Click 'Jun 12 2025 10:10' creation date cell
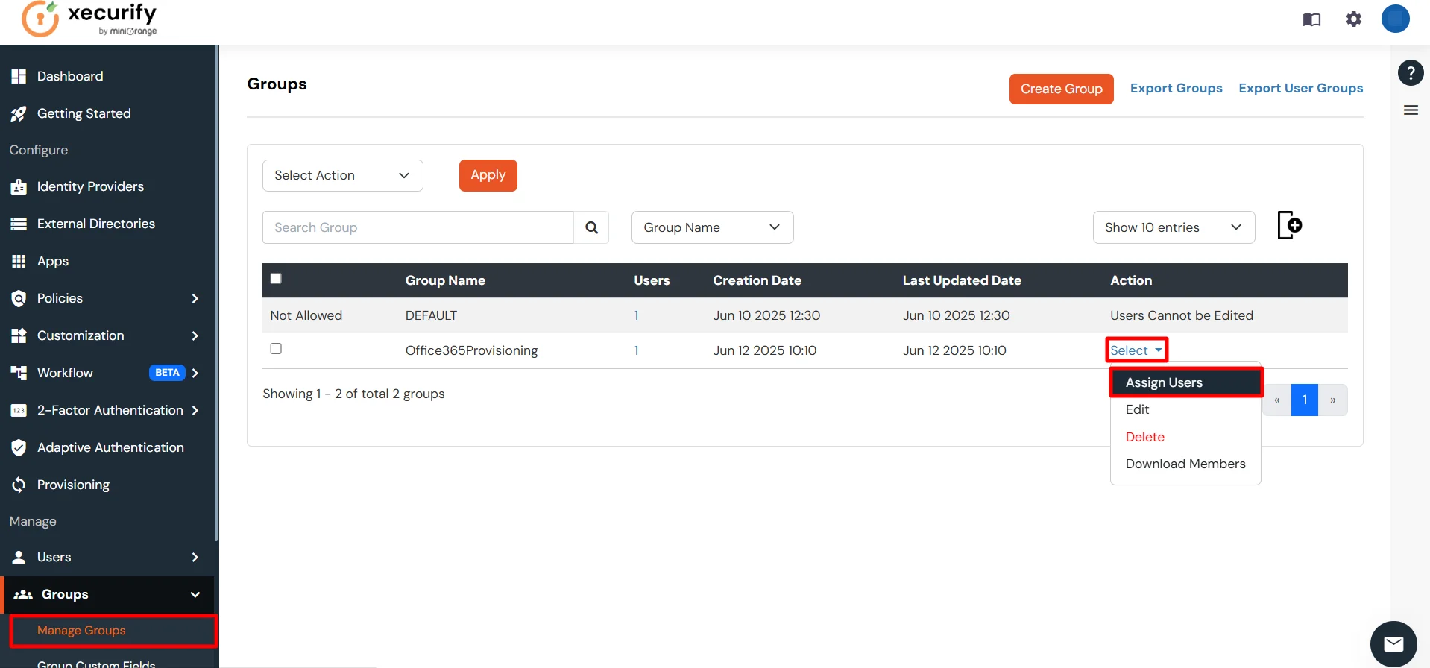Viewport: 1430px width, 668px height. [764, 350]
